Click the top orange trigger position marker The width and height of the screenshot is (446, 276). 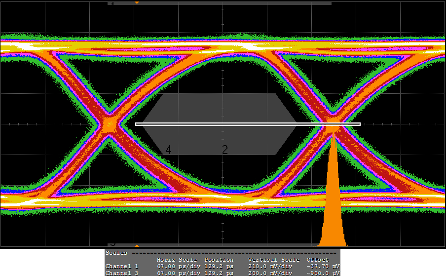tap(137, 3)
